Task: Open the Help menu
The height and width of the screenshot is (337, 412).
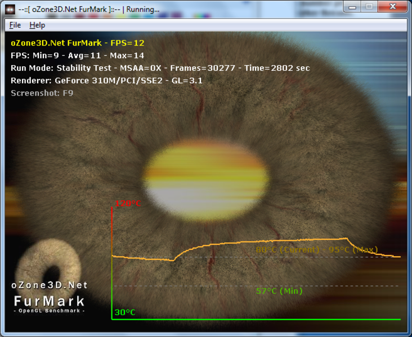Action: [x=37, y=25]
